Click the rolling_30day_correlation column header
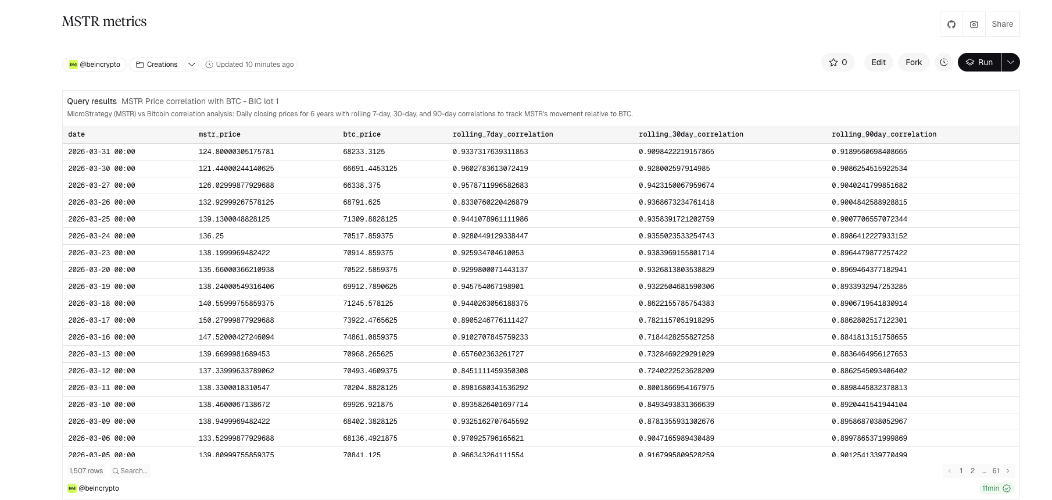The width and height of the screenshot is (1052, 500). 691,134
